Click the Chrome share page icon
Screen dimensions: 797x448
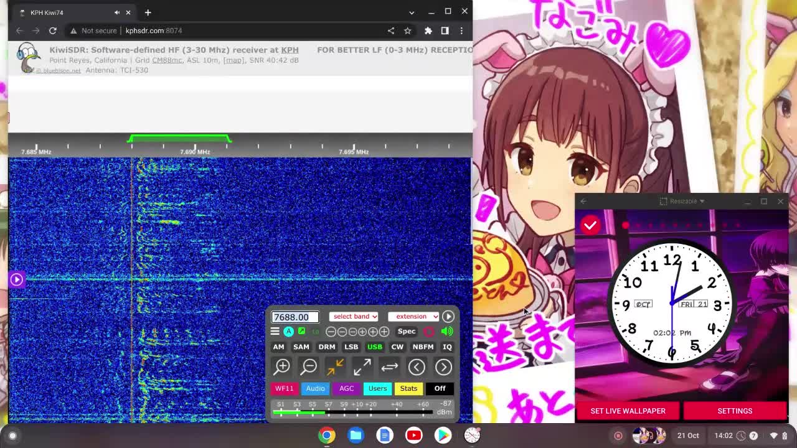coord(391,30)
